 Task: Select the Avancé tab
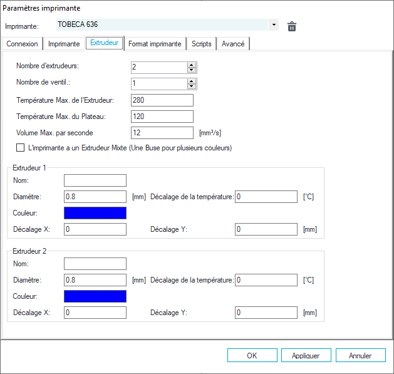(x=234, y=44)
